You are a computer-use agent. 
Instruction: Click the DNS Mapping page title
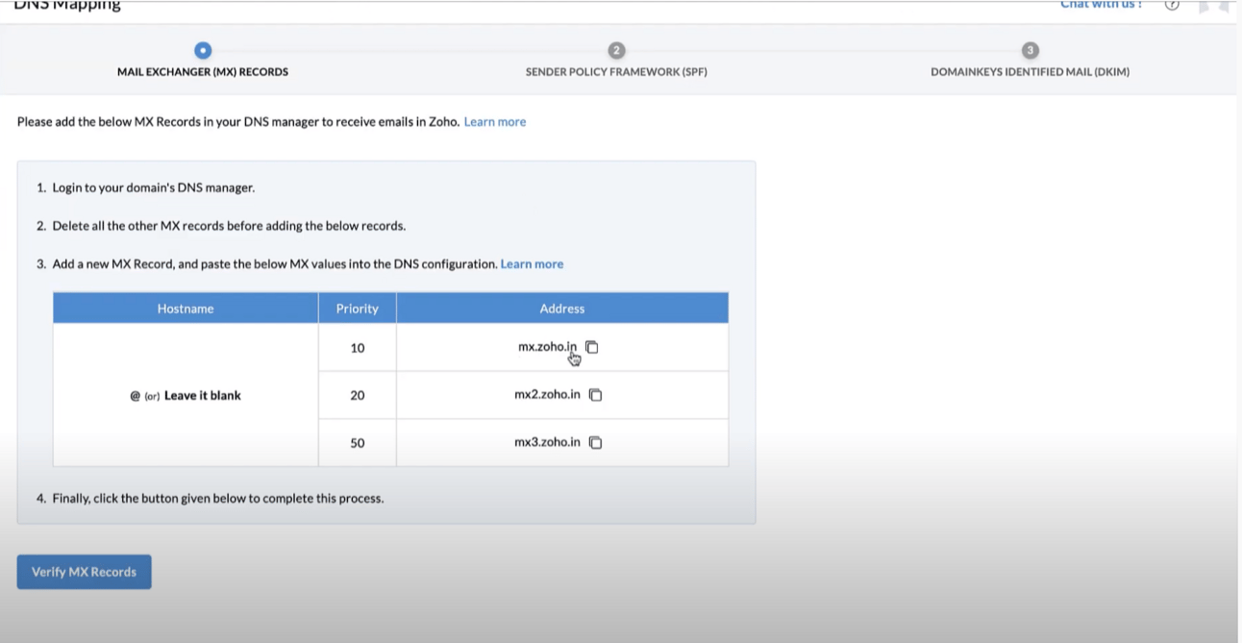tap(67, 6)
